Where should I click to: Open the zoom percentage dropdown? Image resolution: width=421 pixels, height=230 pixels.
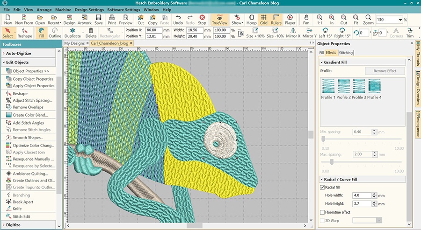(400, 20)
